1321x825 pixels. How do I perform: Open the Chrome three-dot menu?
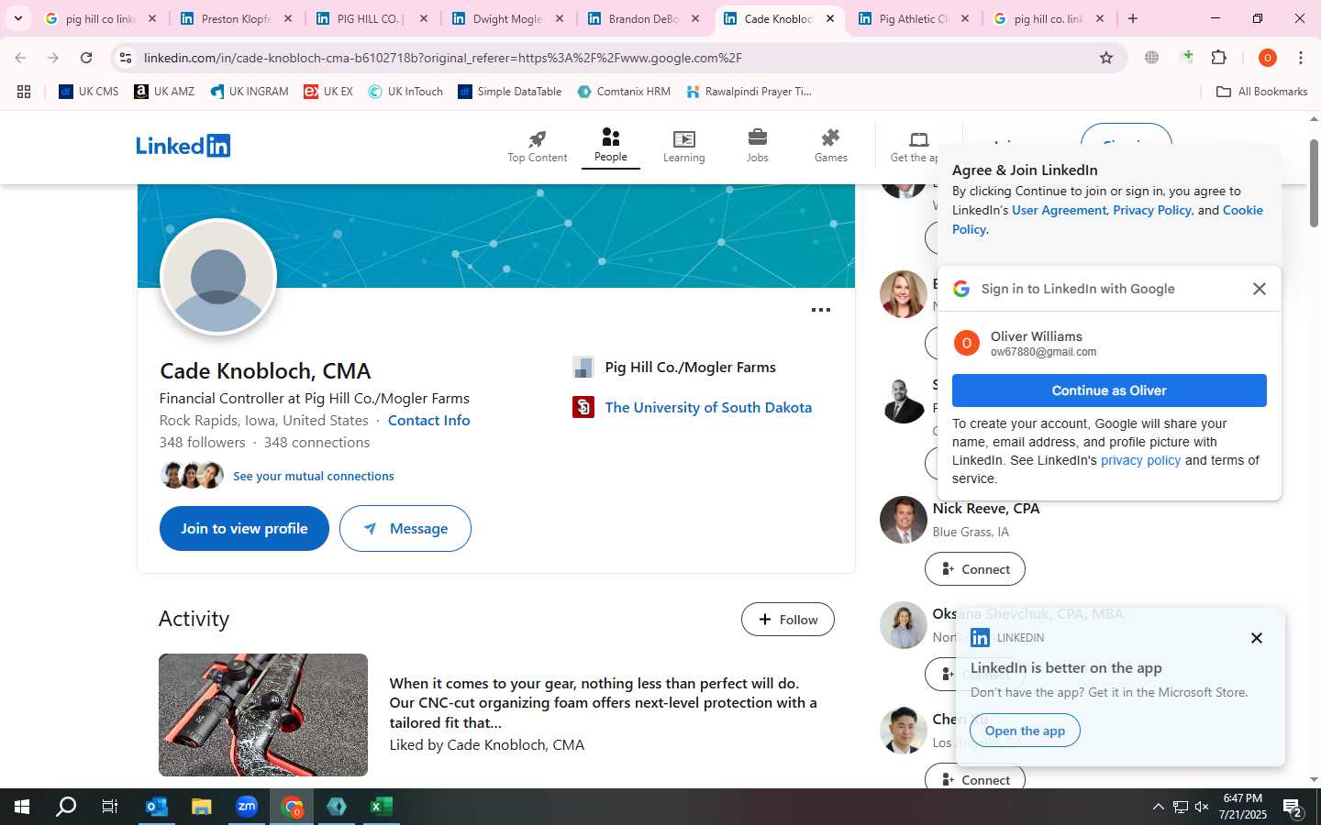[x=1301, y=58]
